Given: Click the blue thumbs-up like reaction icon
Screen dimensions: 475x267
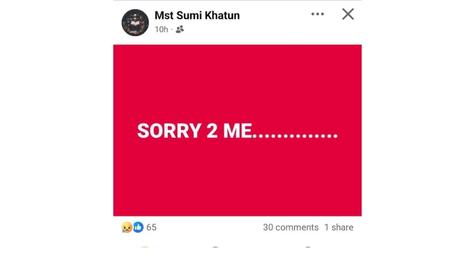Looking at the screenshot, I should coord(138,227).
